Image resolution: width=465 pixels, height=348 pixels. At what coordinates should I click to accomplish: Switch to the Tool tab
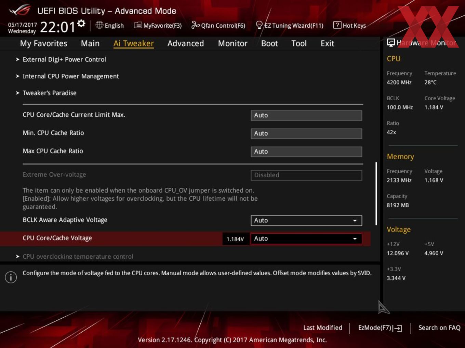tap(299, 43)
